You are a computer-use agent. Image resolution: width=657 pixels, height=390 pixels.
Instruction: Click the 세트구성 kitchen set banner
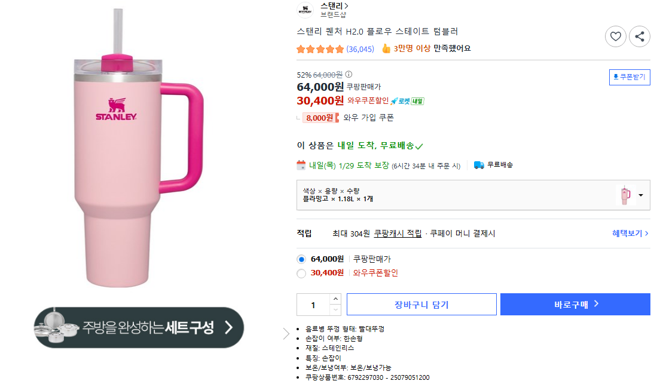point(139,327)
